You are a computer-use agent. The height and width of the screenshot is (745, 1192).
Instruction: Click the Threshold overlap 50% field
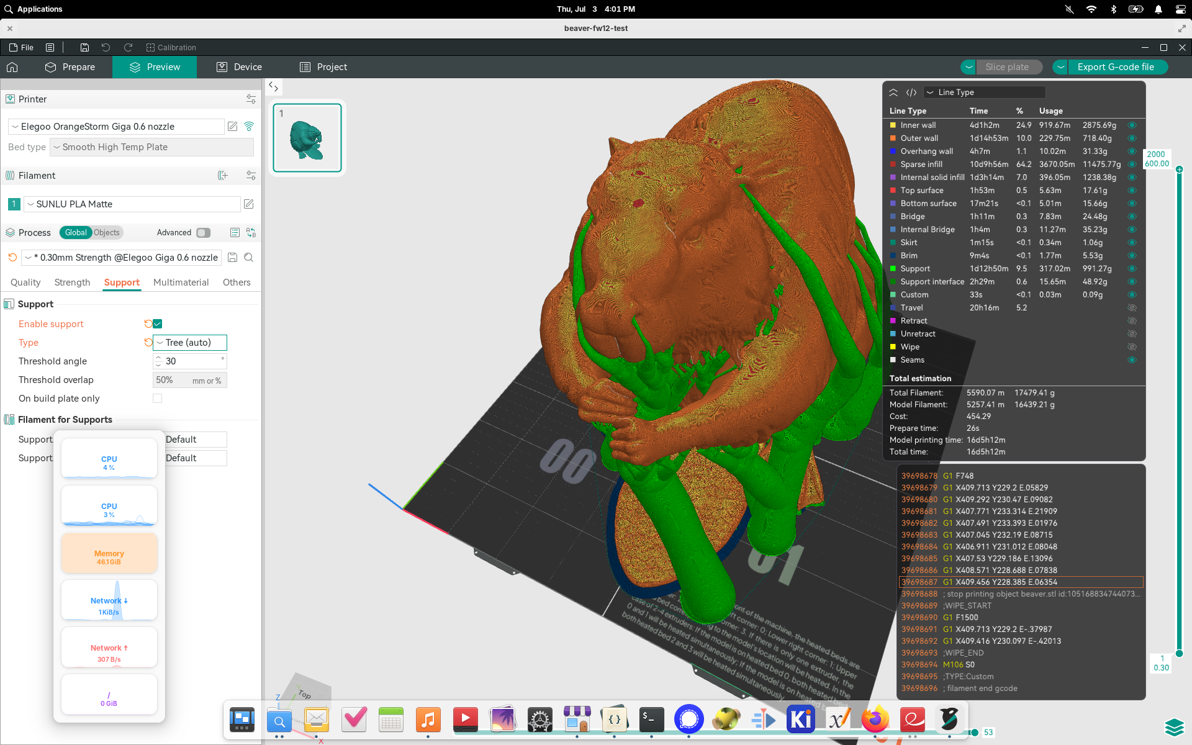tap(190, 380)
